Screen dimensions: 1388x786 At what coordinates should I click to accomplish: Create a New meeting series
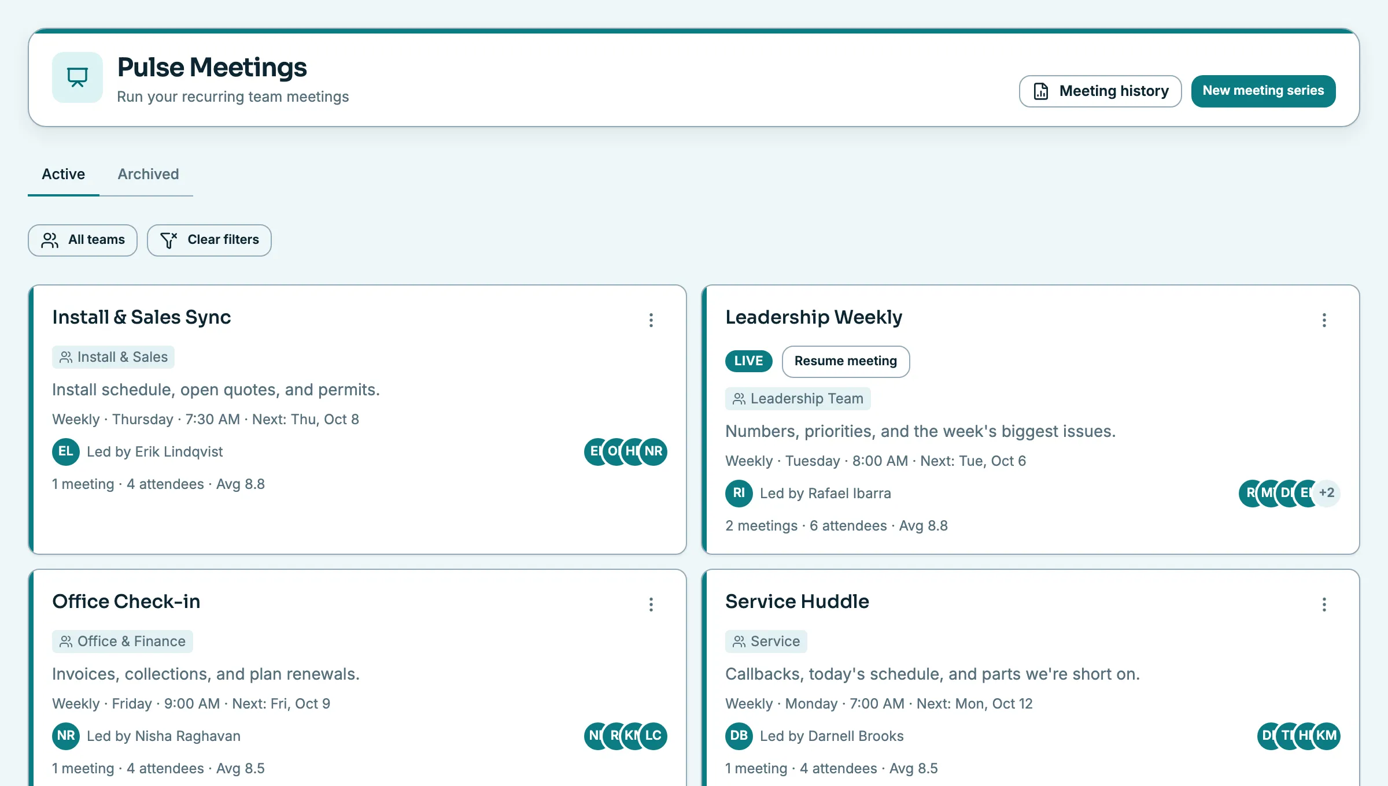coord(1264,91)
